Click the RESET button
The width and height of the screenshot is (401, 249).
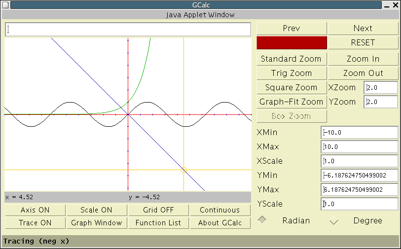point(363,42)
